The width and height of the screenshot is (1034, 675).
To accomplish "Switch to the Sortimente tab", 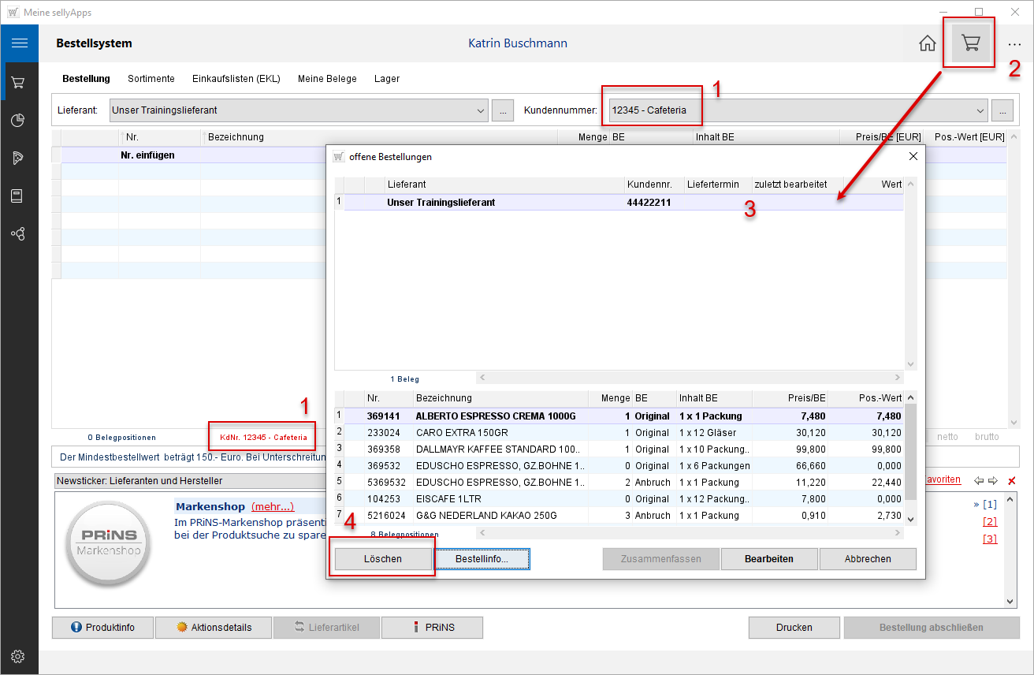I will pyautogui.click(x=151, y=79).
